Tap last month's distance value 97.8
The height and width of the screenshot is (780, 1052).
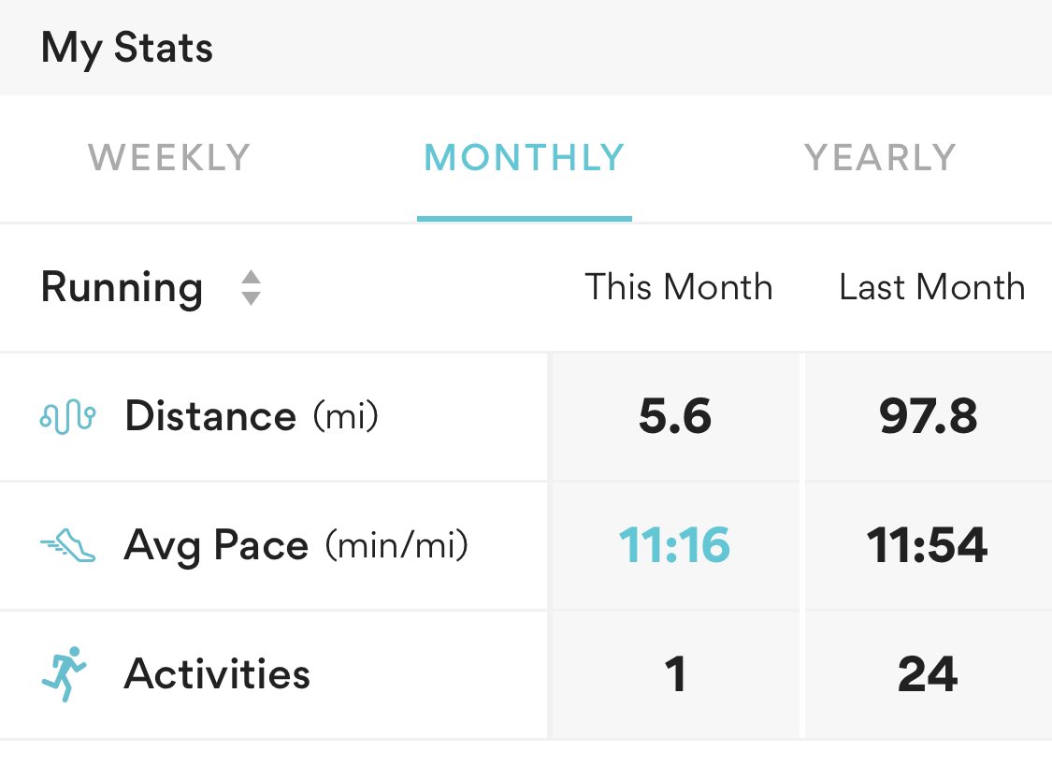(x=929, y=416)
